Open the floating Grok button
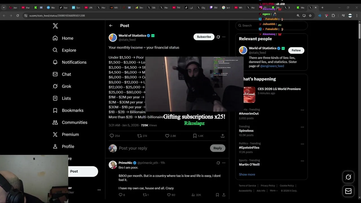 (x=348, y=177)
